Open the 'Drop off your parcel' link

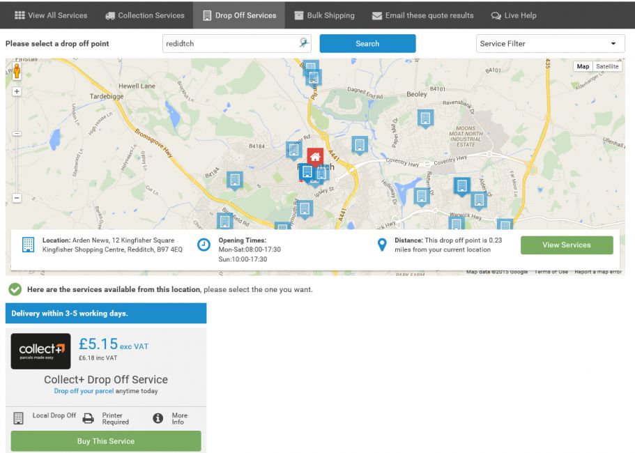(84, 391)
